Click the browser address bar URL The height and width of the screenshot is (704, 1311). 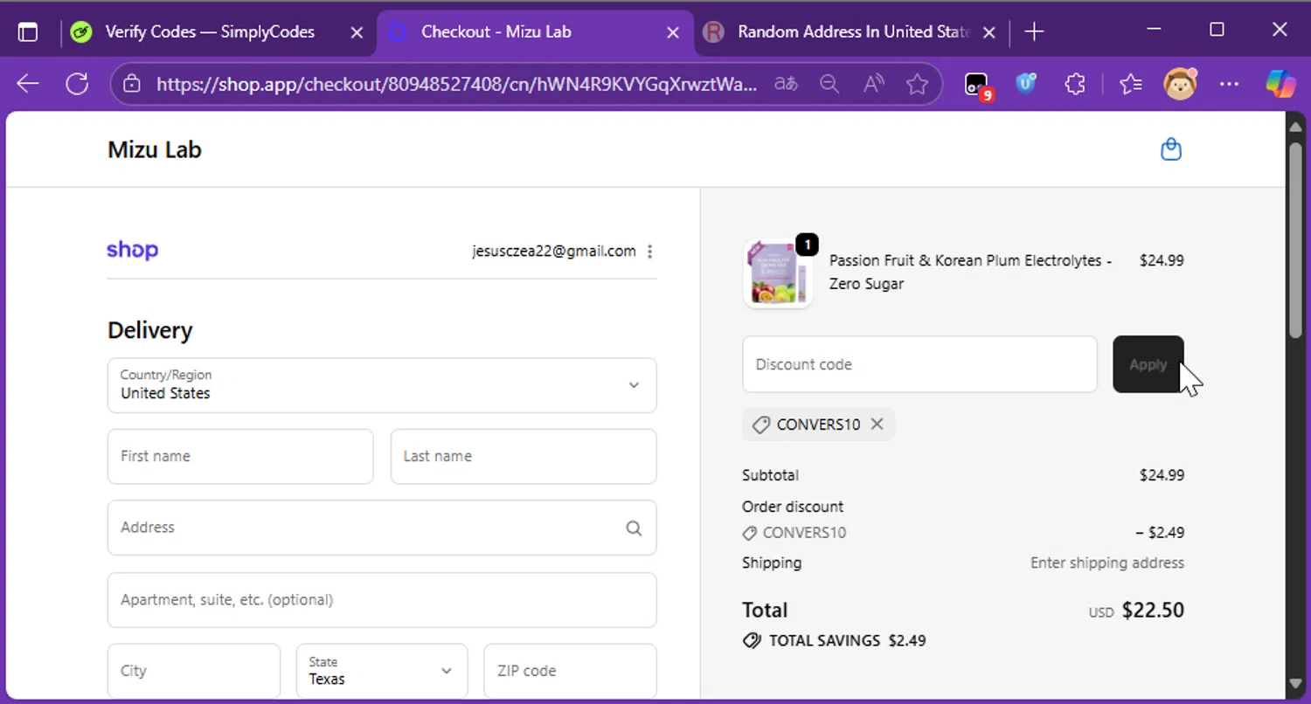coord(457,84)
